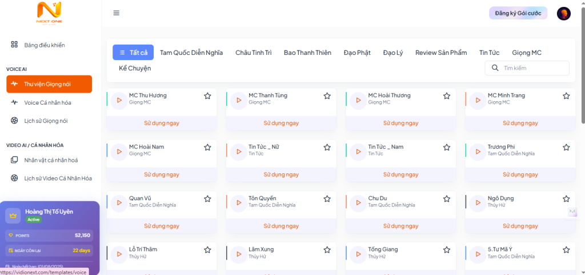Open the user profile avatar
Screen dimensions: 585x275
pyautogui.click(x=563, y=14)
